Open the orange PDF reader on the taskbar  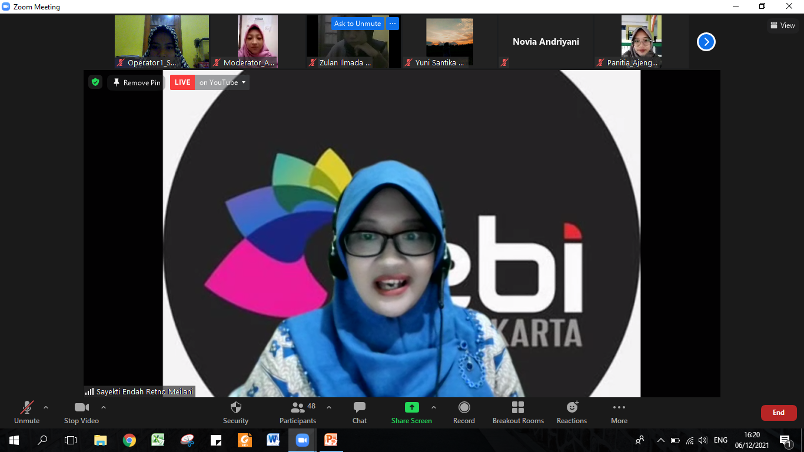(245, 440)
